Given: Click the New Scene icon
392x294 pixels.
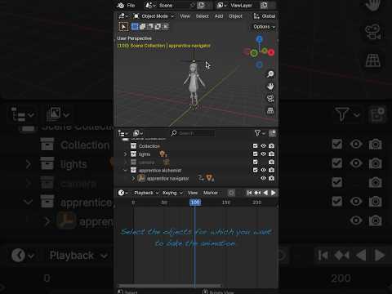Looking at the screenshot, I should [201, 5].
